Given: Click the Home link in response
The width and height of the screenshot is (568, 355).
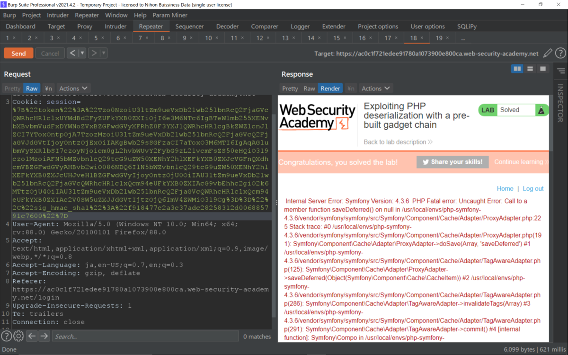Looking at the screenshot, I should pyautogui.click(x=505, y=188).
